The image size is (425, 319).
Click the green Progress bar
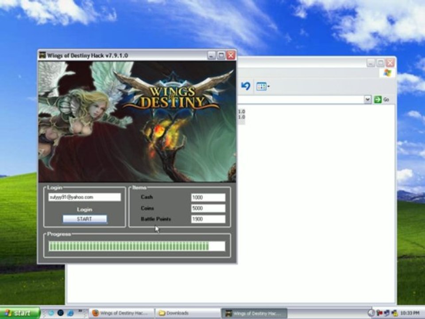137,246
